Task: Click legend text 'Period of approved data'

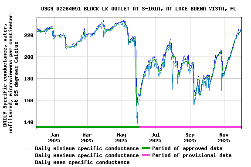Action: click(x=187, y=148)
